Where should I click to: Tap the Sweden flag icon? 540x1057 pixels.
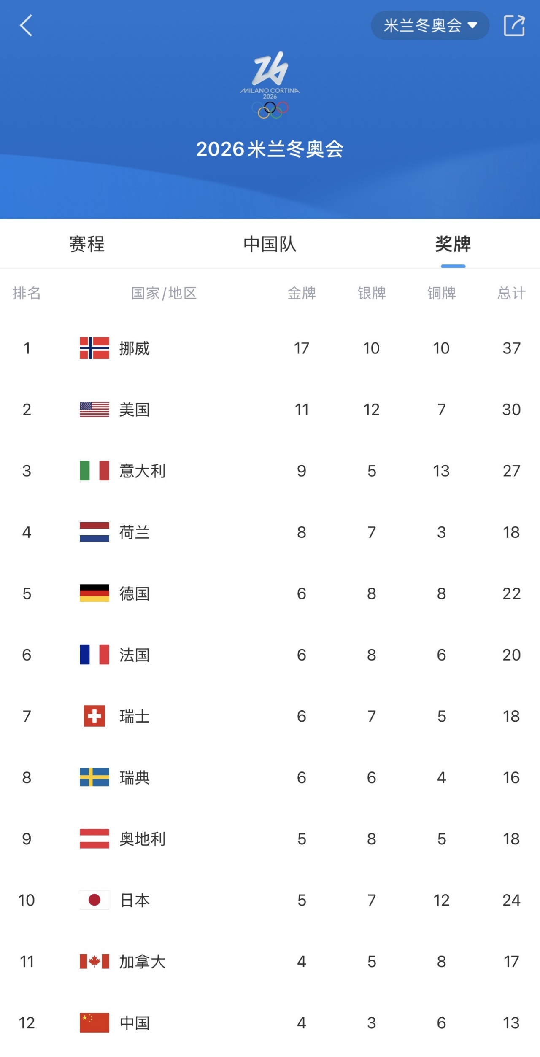94,777
